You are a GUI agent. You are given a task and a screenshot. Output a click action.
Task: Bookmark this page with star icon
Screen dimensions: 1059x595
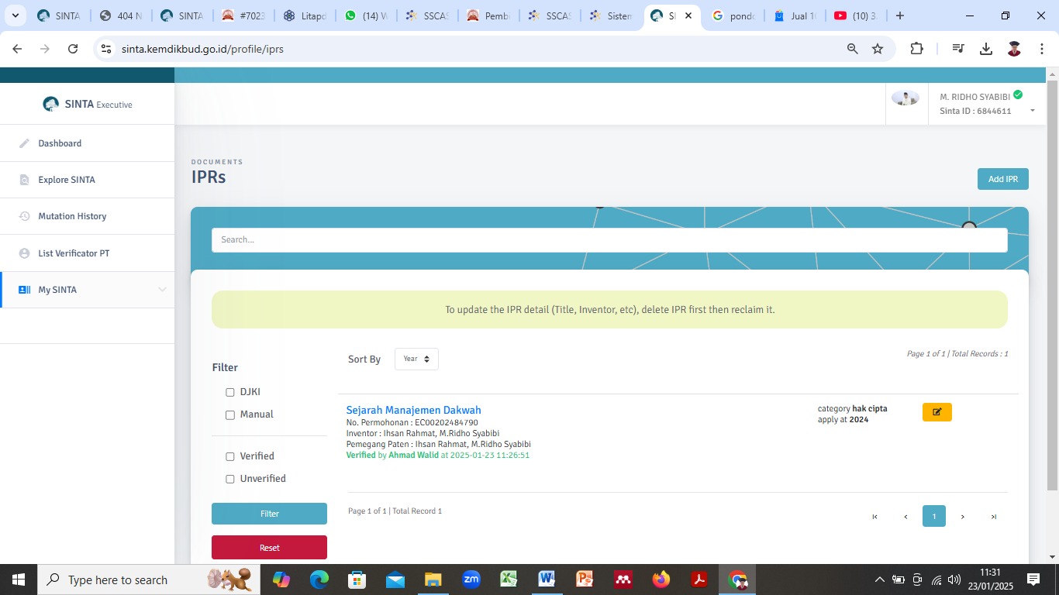pos(878,49)
